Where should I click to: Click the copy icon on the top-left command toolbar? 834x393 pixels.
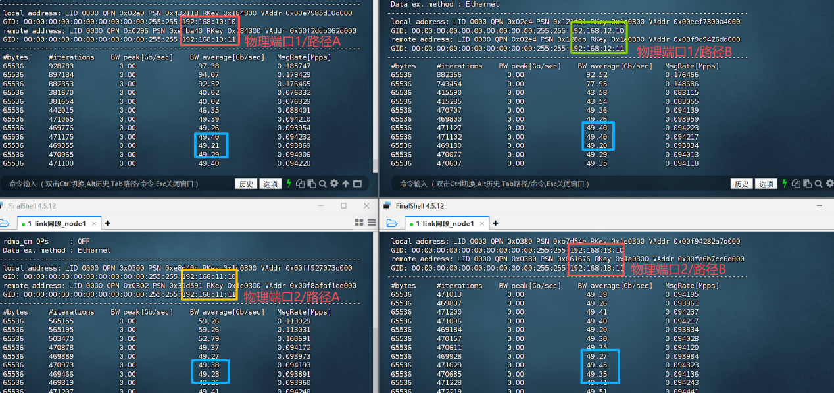click(x=300, y=184)
